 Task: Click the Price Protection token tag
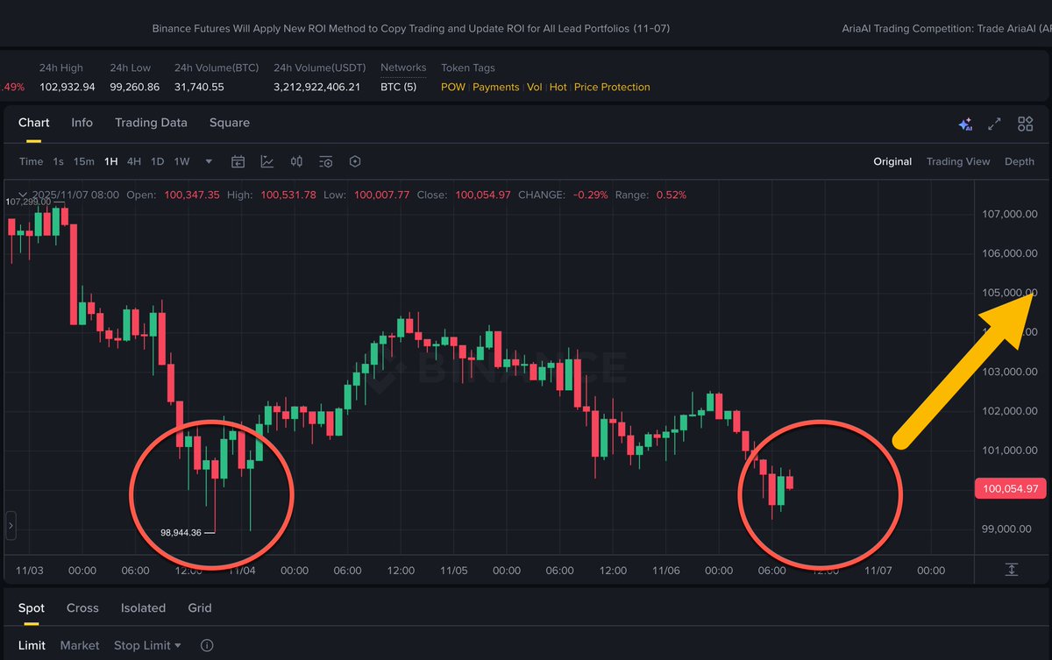coord(612,87)
